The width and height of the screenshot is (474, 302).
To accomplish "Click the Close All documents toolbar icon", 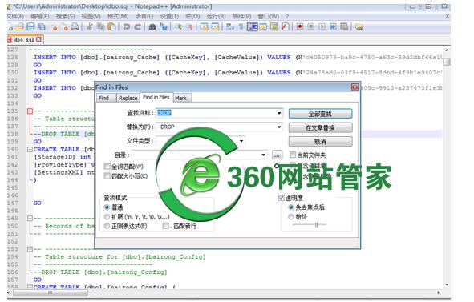I will 65,27.
